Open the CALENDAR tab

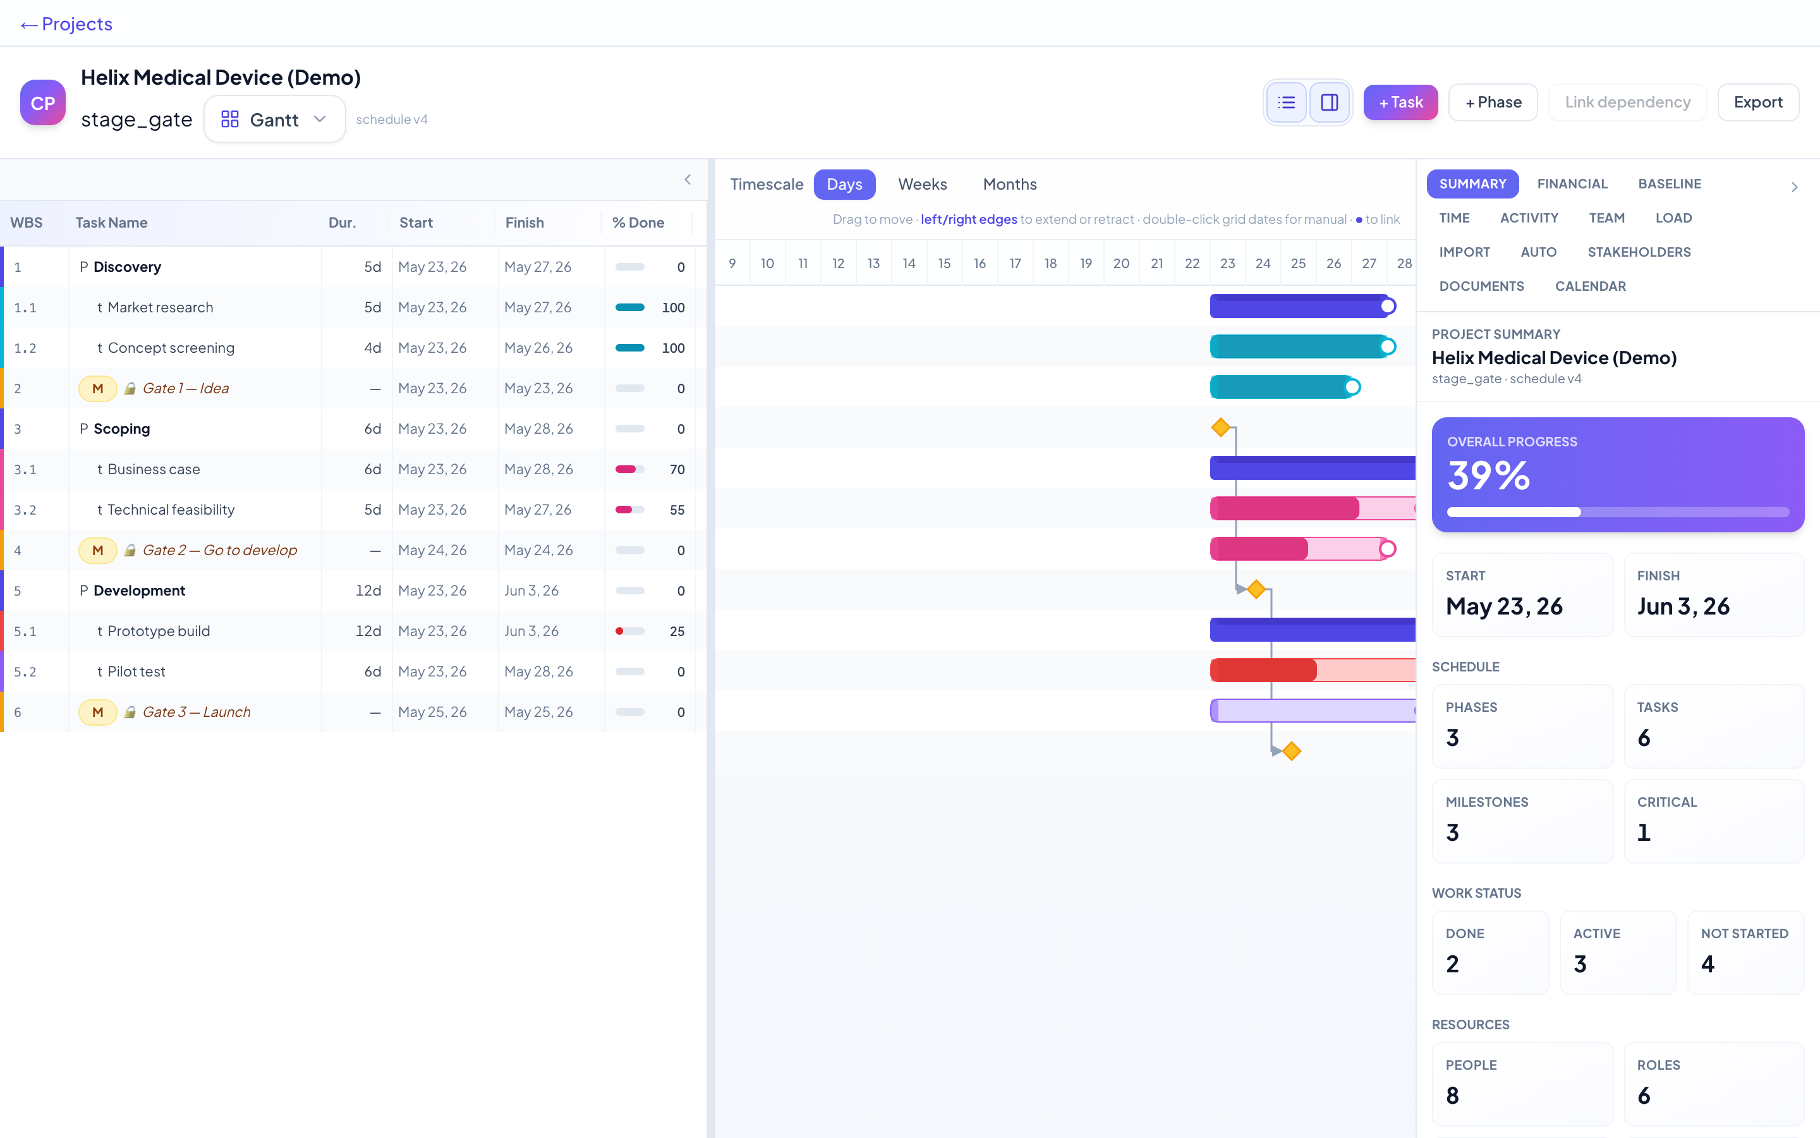point(1590,286)
